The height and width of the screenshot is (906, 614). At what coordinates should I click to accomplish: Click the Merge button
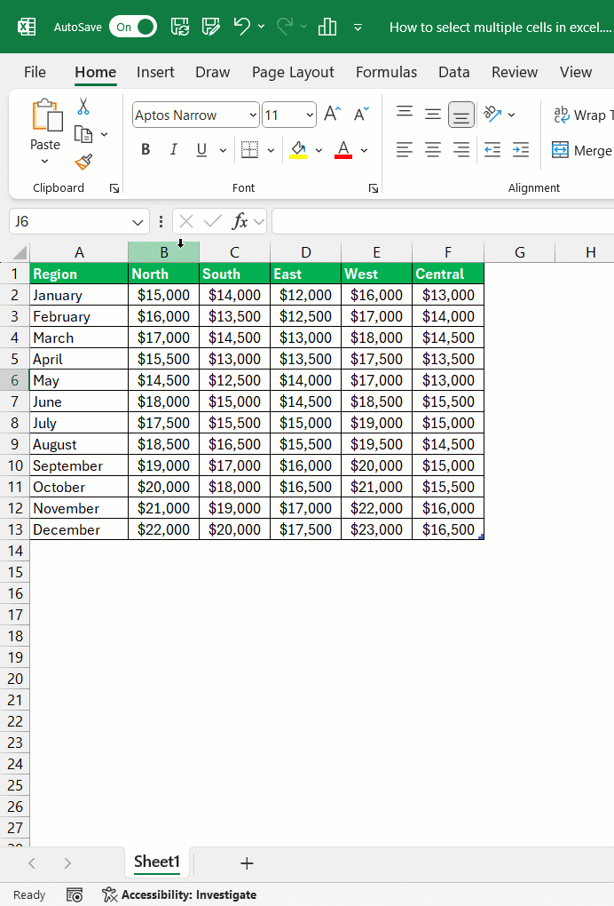[581, 150]
